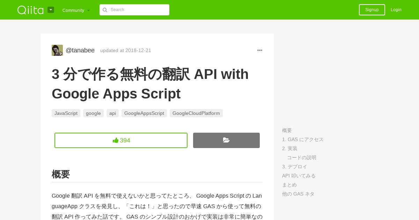Screen dimensions: 419x220
Task: Open the Login link
Action: click(x=396, y=10)
